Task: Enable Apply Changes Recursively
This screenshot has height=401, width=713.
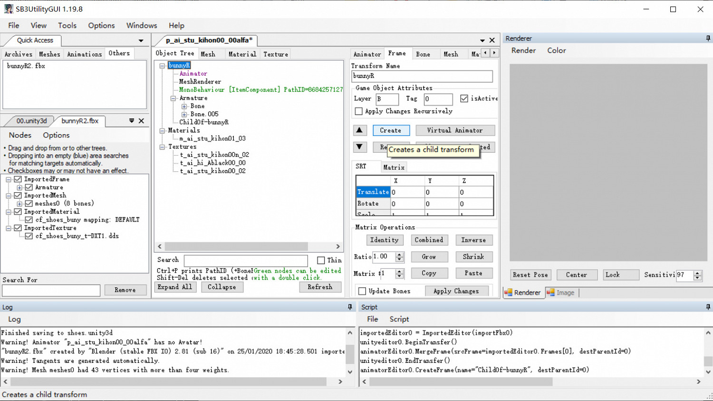Action: pyautogui.click(x=359, y=111)
